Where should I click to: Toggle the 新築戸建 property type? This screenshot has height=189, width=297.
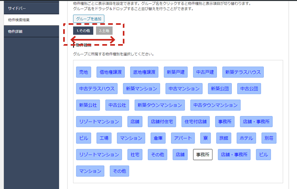pyautogui.click(x=175, y=72)
